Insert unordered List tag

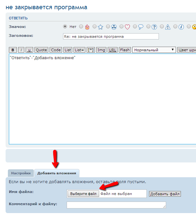[x=68, y=50]
